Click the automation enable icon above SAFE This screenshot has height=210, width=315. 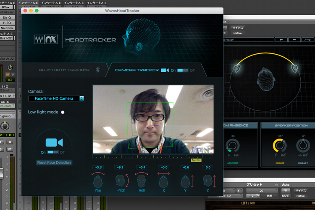click(x=286, y=190)
